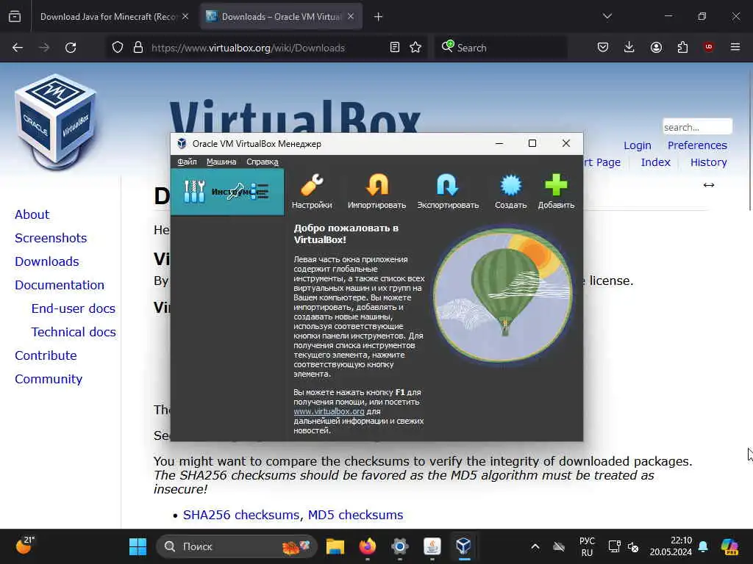Viewport: 753px width, 564px height.
Task: Open the History link on webpage
Action: (708, 162)
